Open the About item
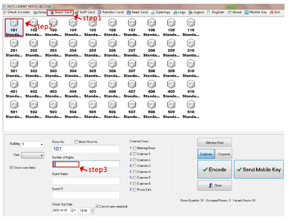This screenshot has height=220, width=292. pos(235,12)
